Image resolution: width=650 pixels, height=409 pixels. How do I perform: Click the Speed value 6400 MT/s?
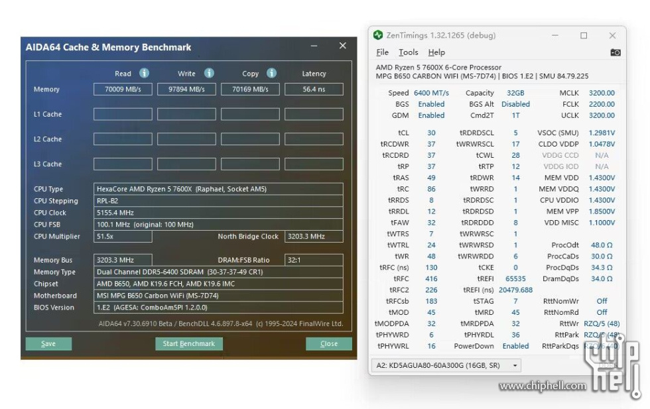(x=431, y=93)
